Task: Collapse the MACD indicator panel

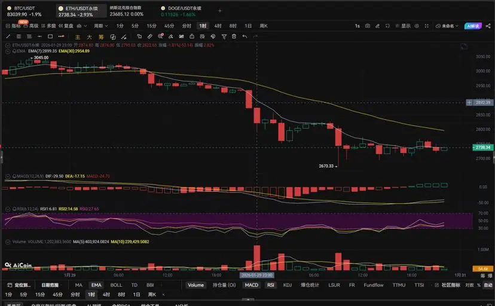Action: point(8,176)
